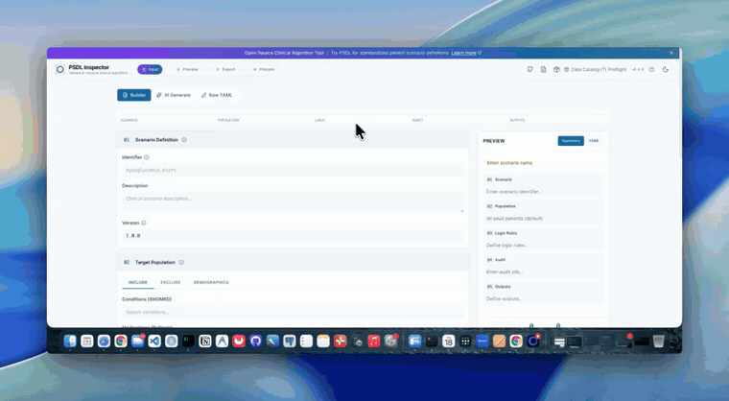Jump to OUTPUTS progress section

(x=517, y=120)
